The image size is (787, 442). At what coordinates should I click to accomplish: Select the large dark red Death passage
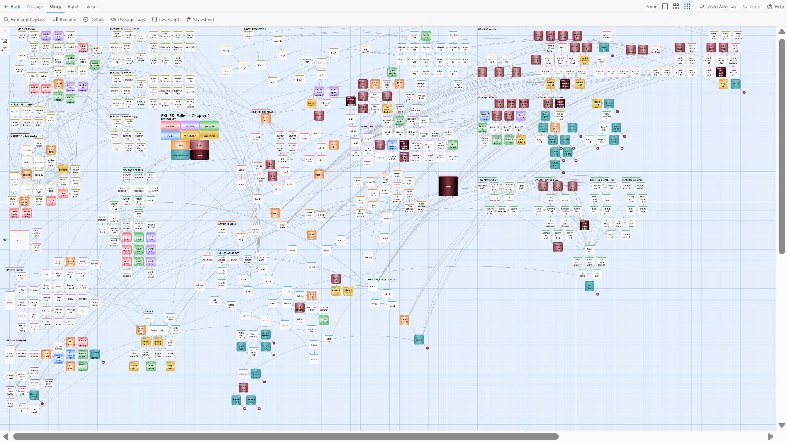click(448, 186)
